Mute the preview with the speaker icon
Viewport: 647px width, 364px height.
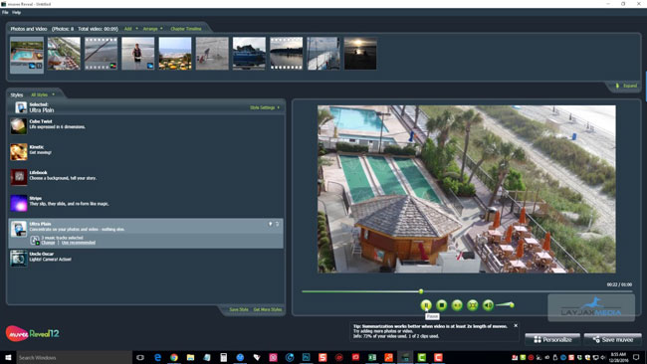[488, 305]
